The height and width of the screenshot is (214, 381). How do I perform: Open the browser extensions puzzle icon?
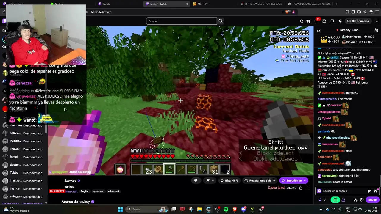(x=347, y=12)
